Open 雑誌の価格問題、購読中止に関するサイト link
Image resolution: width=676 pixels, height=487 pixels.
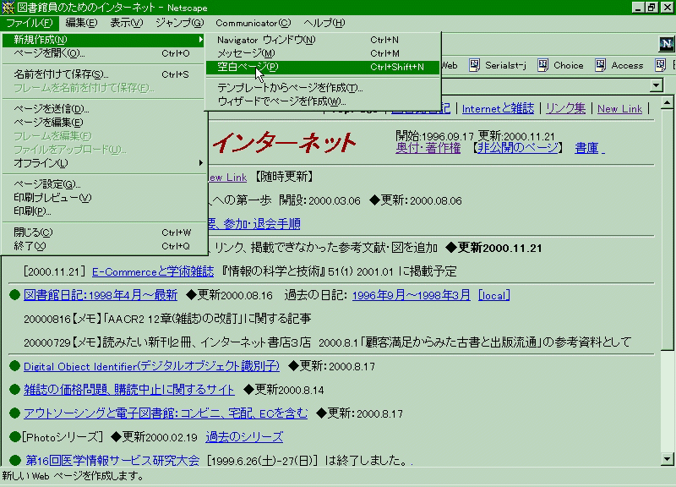[129, 390]
